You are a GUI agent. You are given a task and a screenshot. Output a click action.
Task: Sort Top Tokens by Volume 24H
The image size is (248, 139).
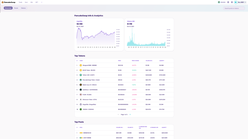(149, 60)
